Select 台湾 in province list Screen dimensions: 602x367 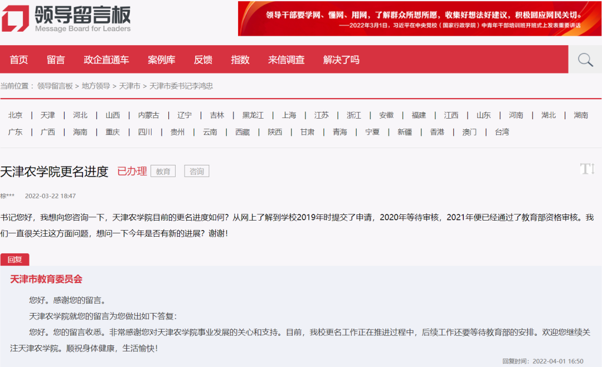[x=502, y=132]
